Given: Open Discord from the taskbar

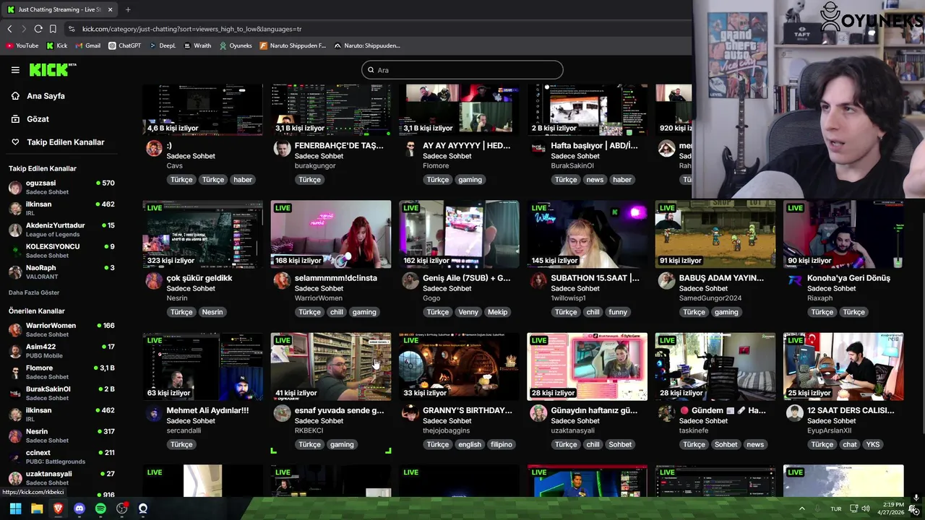Looking at the screenshot, I should coord(79,508).
